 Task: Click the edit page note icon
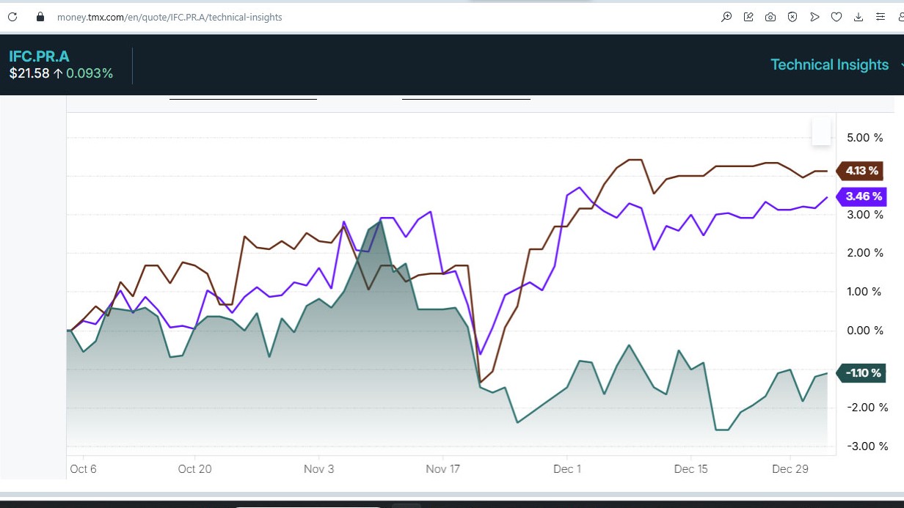pyautogui.click(x=748, y=17)
